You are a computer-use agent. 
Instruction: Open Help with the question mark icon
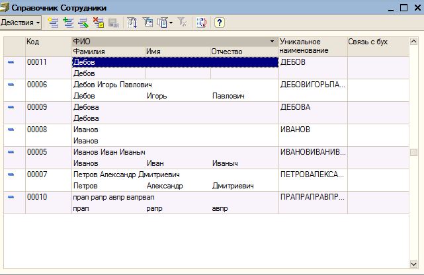(220, 22)
